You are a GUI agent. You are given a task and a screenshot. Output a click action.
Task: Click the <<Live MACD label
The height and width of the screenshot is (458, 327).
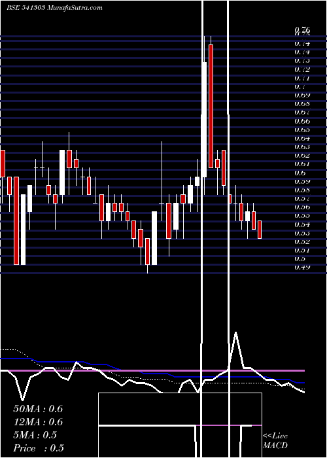275,440
